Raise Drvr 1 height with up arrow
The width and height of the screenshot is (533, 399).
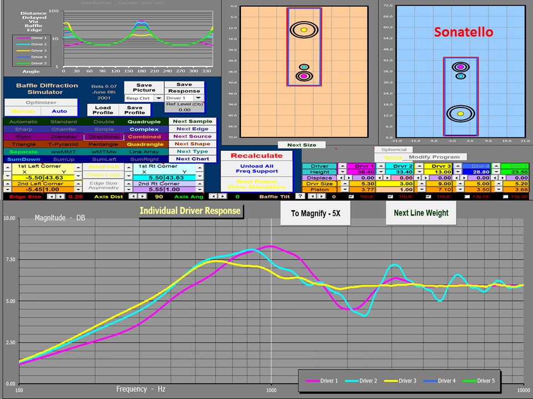(343, 166)
